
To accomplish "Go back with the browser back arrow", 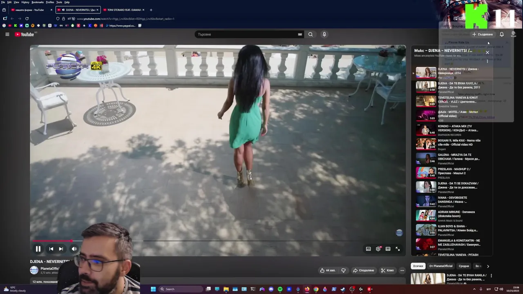I will click(12, 18).
